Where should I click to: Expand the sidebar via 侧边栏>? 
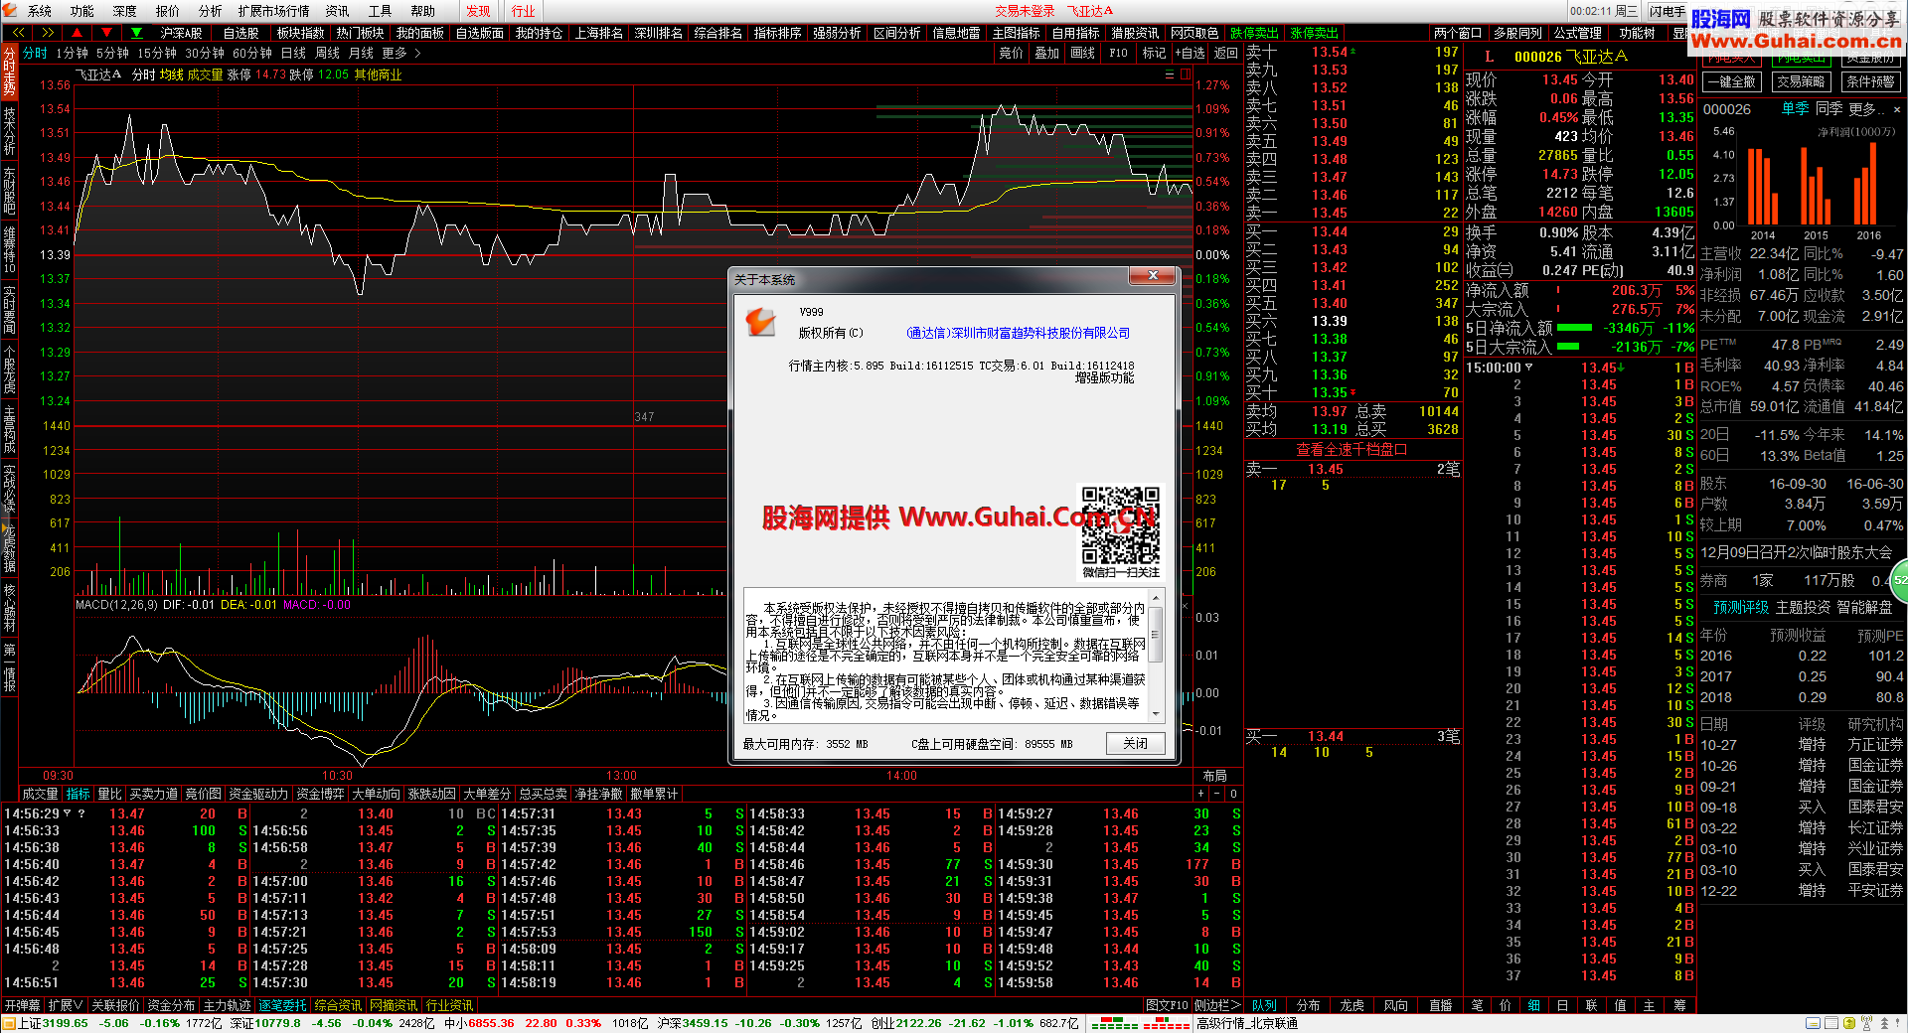click(x=1216, y=1005)
